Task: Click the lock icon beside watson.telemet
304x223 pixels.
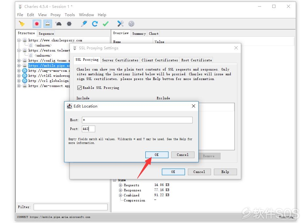Action: pos(25,50)
